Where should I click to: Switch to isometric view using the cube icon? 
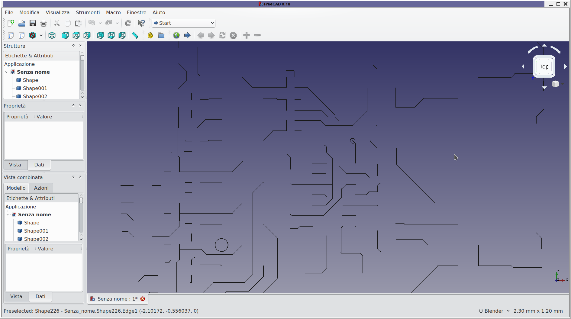pyautogui.click(x=52, y=35)
